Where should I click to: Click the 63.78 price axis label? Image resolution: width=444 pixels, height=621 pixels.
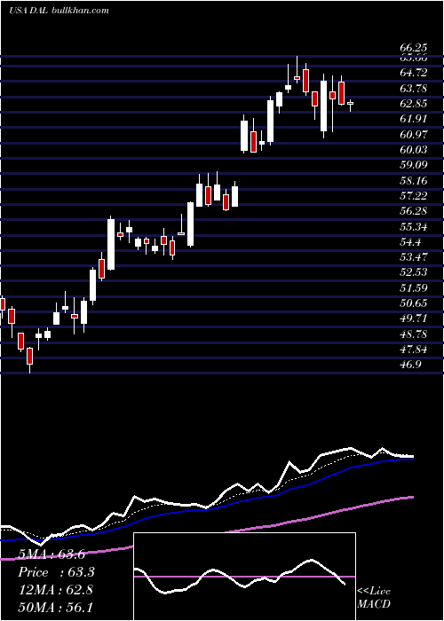click(414, 89)
